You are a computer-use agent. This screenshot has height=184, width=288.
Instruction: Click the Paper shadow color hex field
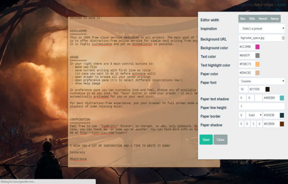[x=271, y=124]
